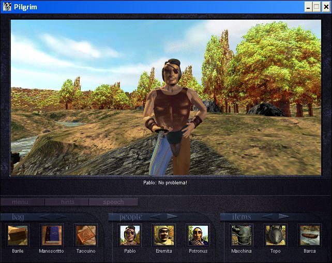The image size is (332, 263).
Task: Page the bag list right
Action: pos(61,216)
